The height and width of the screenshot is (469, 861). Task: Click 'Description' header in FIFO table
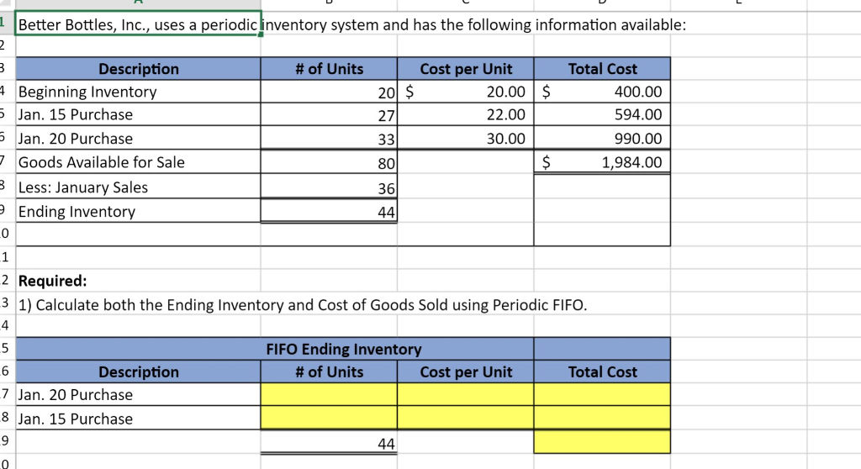point(138,372)
